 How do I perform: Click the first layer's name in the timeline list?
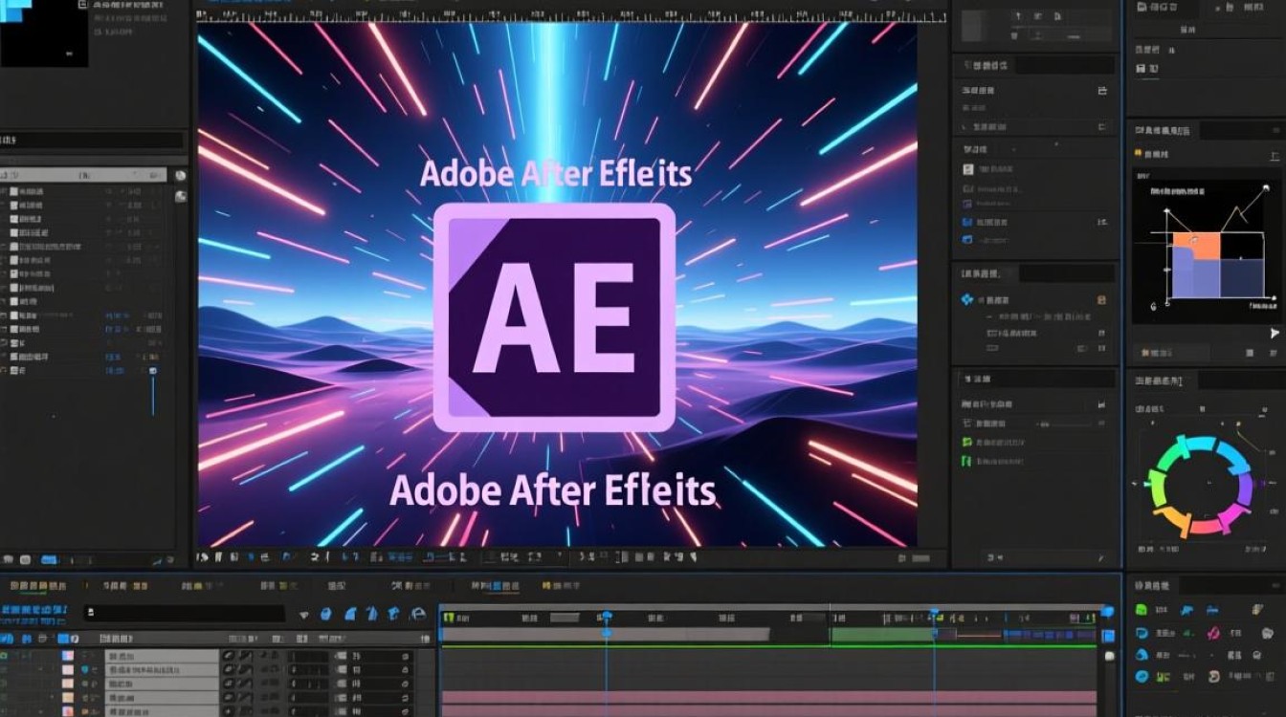click(120, 657)
